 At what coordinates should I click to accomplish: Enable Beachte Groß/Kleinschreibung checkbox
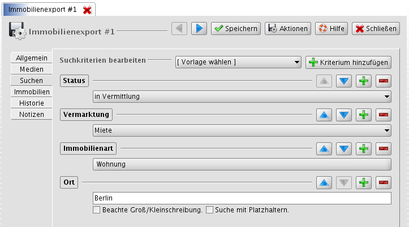point(97,210)
